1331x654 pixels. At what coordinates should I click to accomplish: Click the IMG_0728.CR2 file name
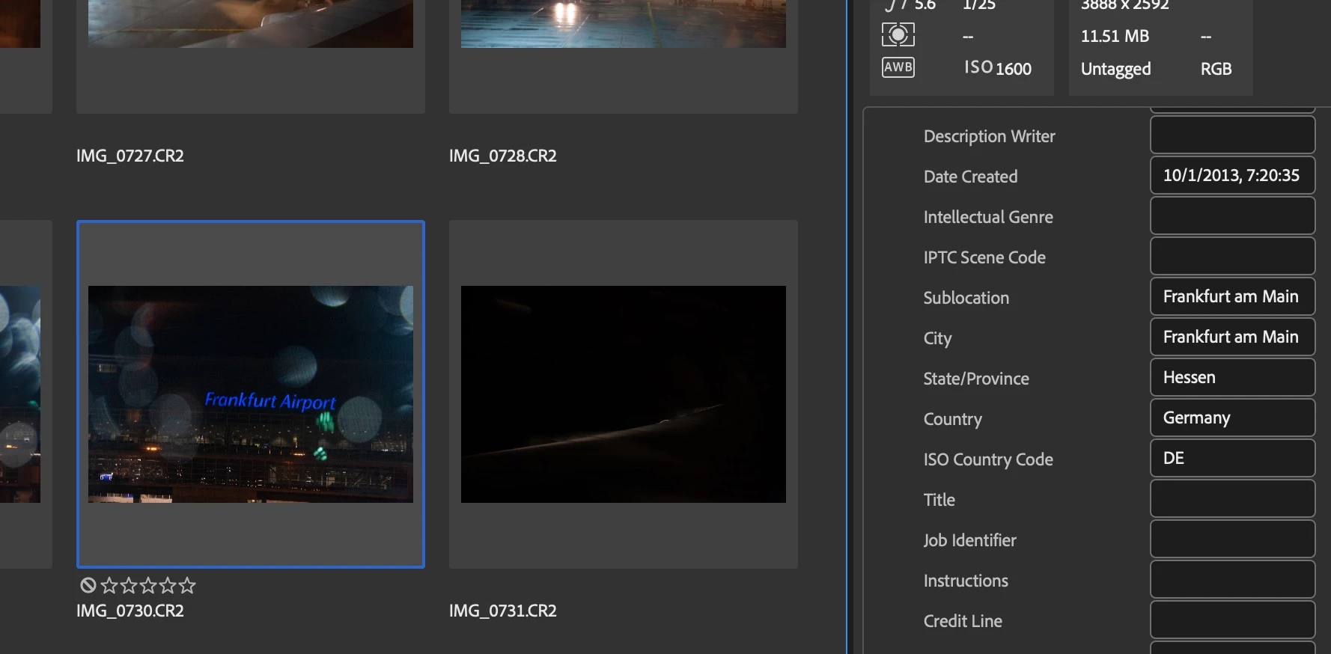503,156
